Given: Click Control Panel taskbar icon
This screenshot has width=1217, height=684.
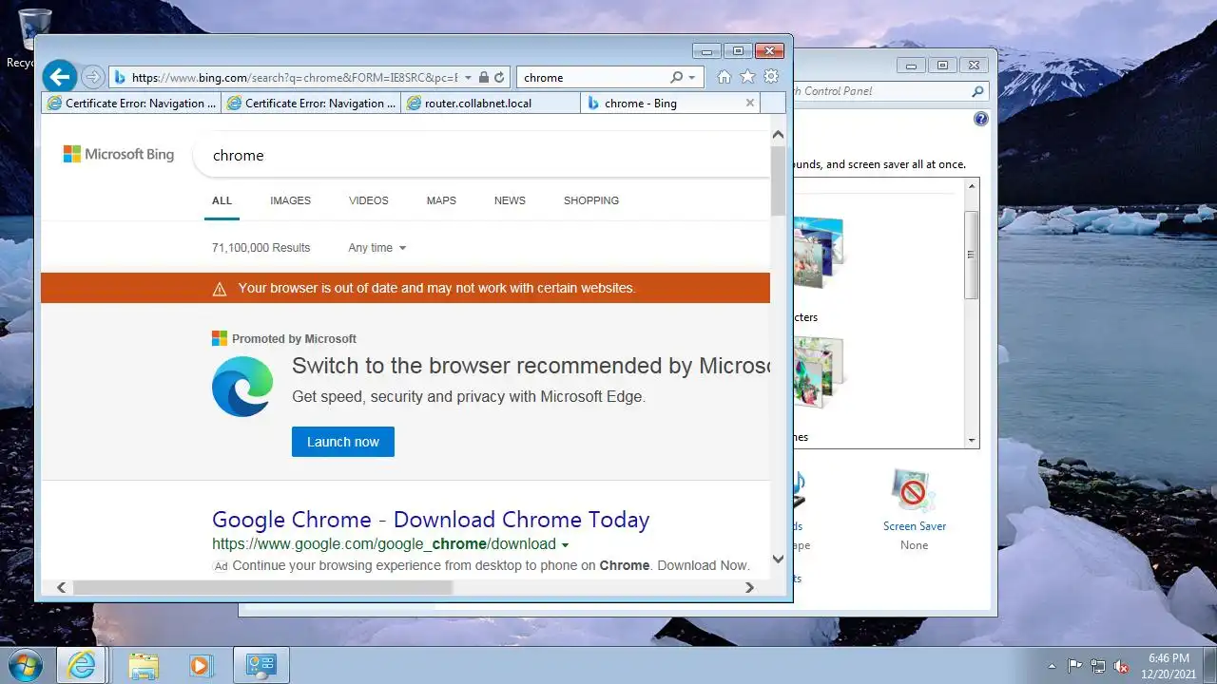Looking at the screenshot, I should point(261,665).
